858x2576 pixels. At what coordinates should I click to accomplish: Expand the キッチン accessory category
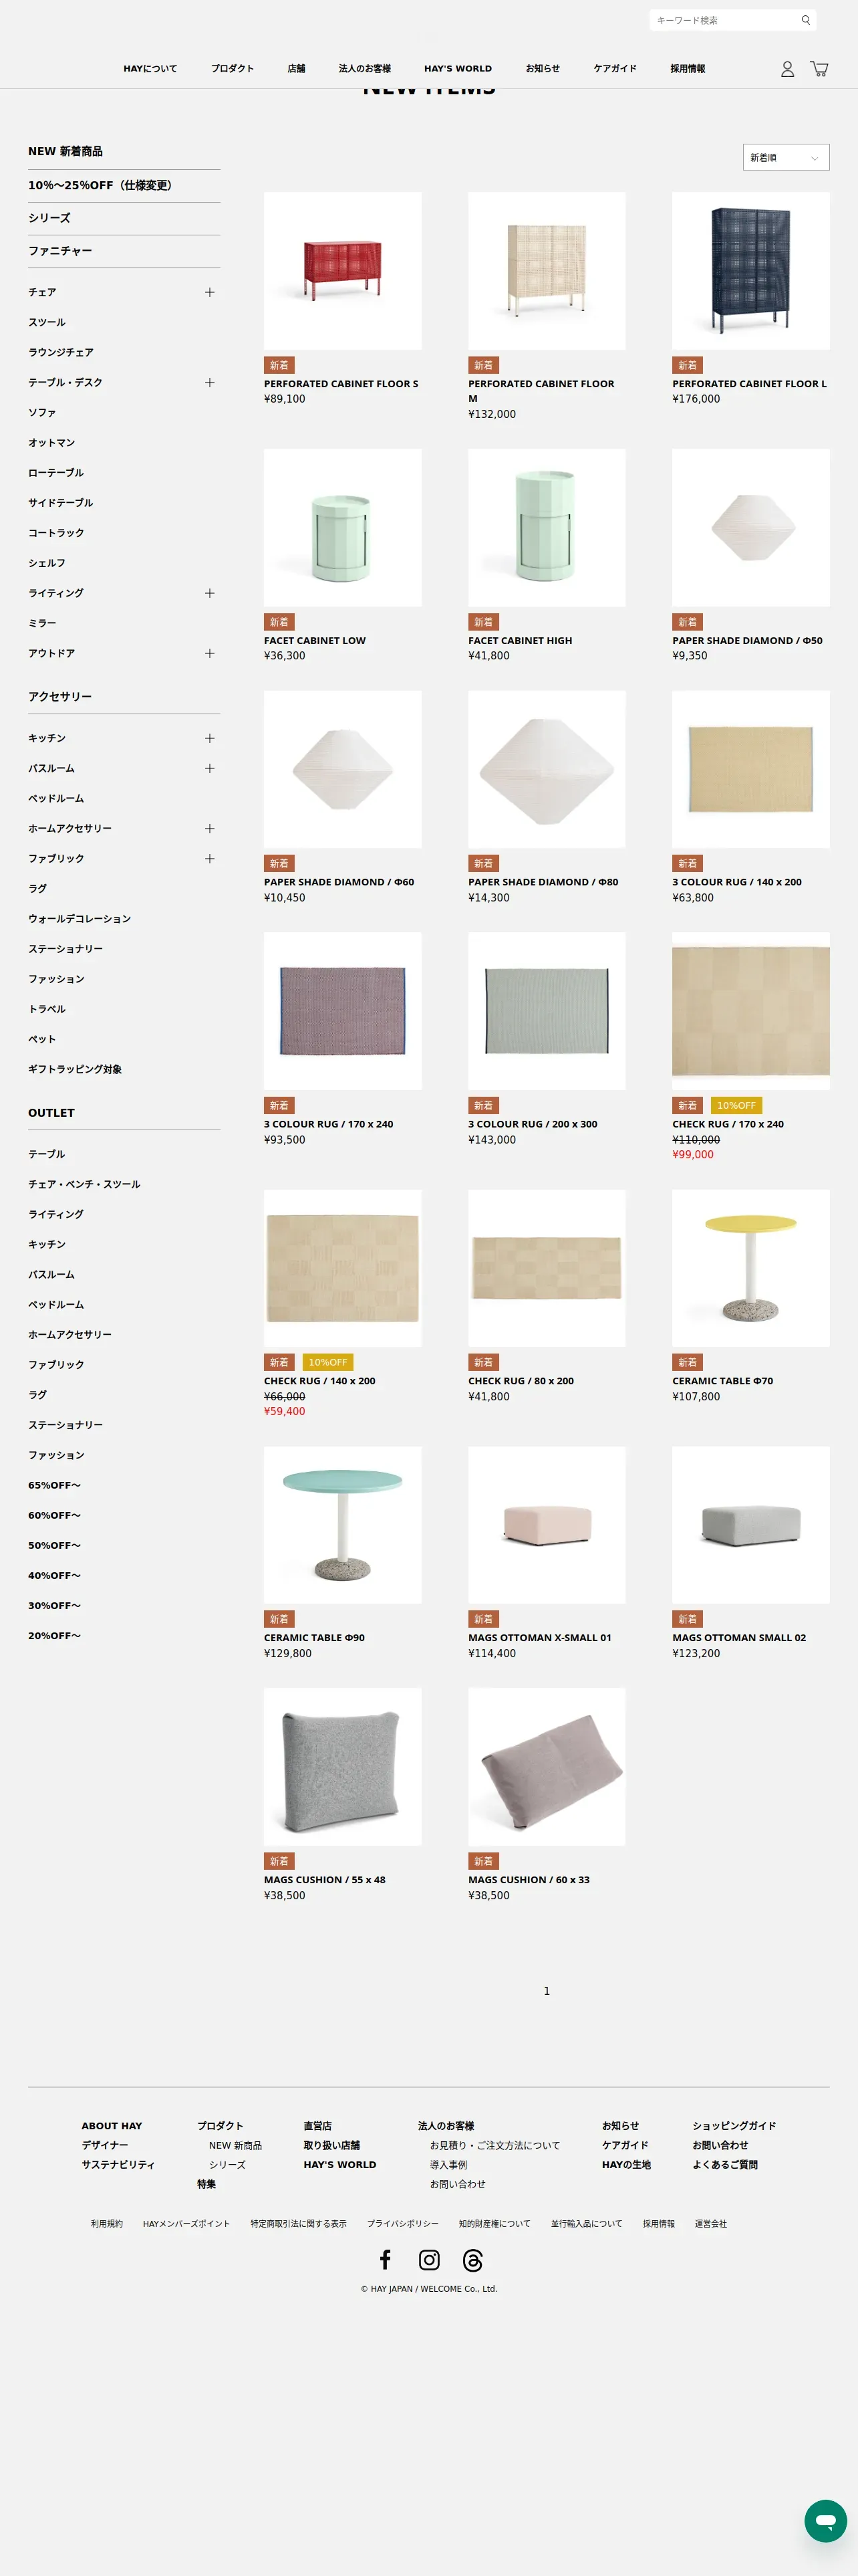pyautogui.click(x=210, y=738)
